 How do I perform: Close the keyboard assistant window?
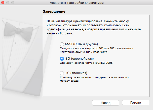[3, 3]
